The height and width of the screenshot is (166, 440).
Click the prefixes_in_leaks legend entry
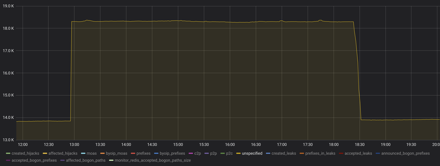pyautogui.click(x=317, y=153)
